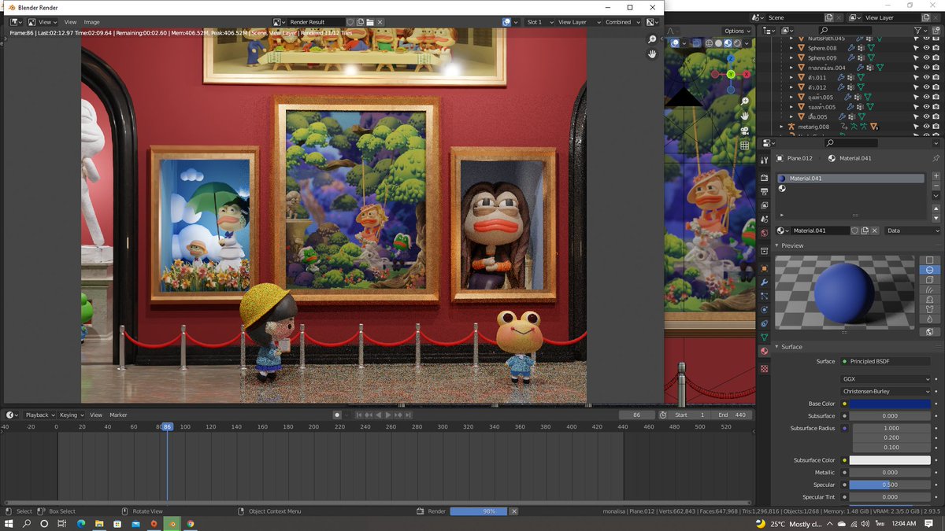The height and width of the screenshot is (531, 945).
Task: Open the Object properties tab
Action: 764,268
